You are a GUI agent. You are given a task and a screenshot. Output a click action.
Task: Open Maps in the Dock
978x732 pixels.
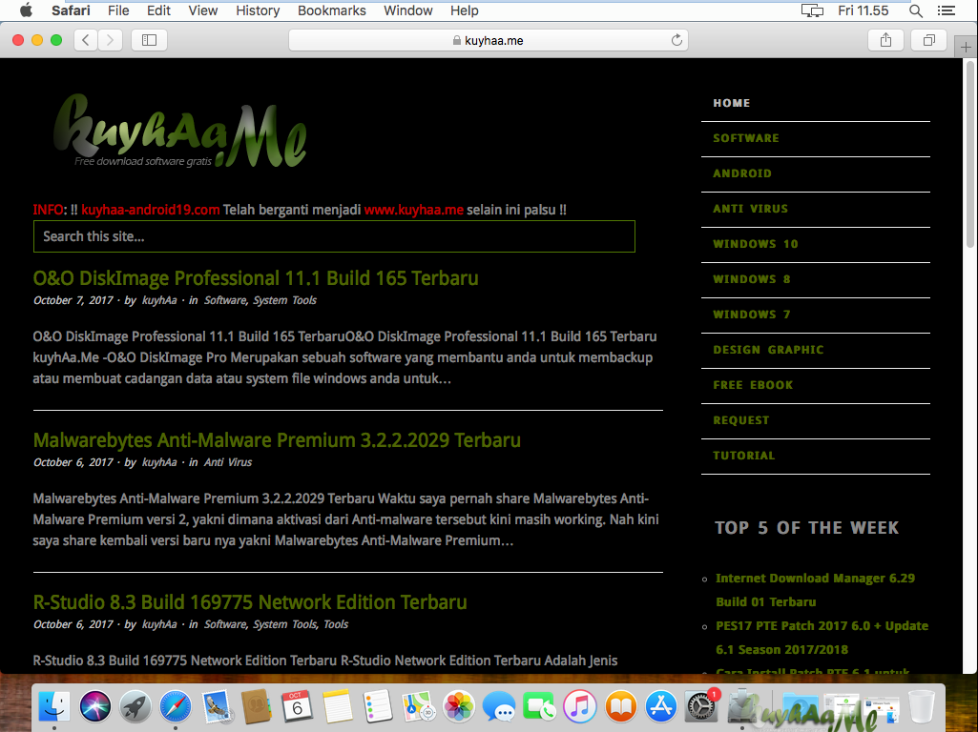point(419,706)
